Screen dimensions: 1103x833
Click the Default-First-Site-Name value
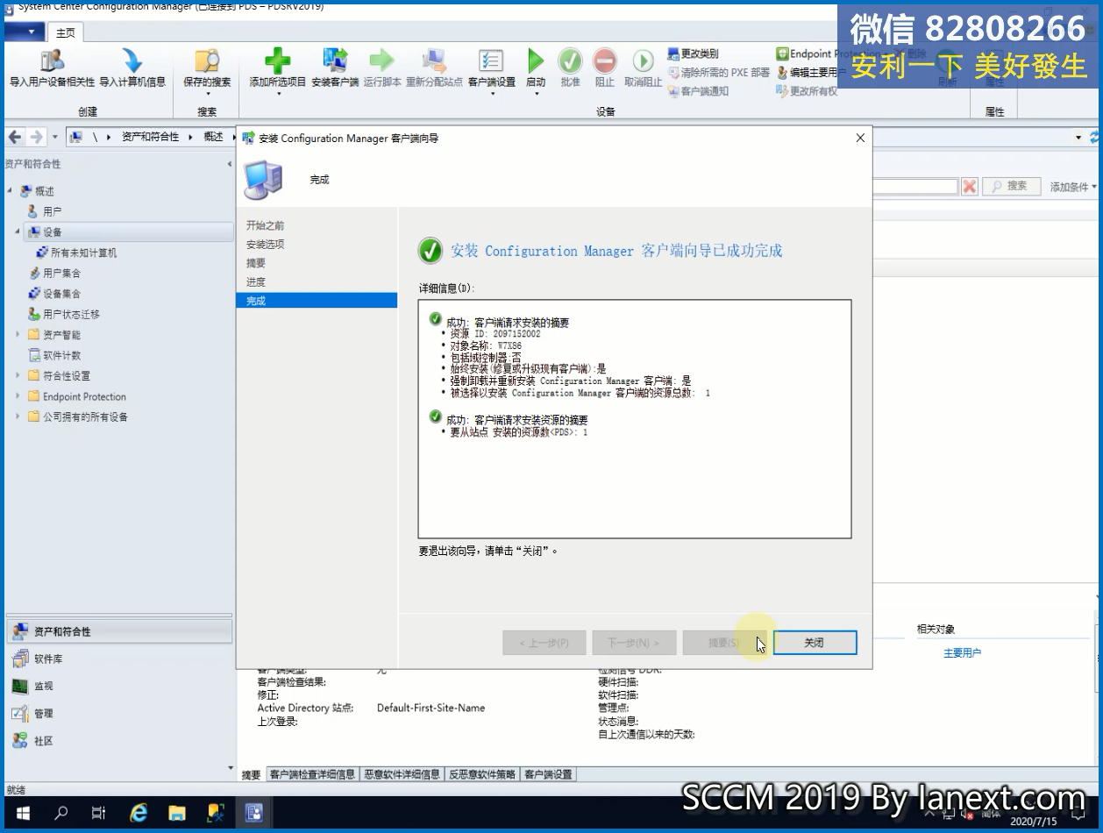(x=431, y=708)
